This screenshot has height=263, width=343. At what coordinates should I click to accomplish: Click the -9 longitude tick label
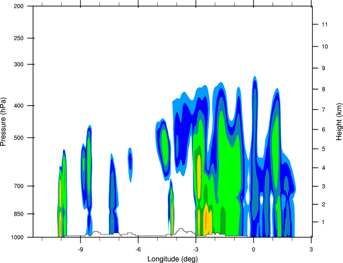coord(80,250)
